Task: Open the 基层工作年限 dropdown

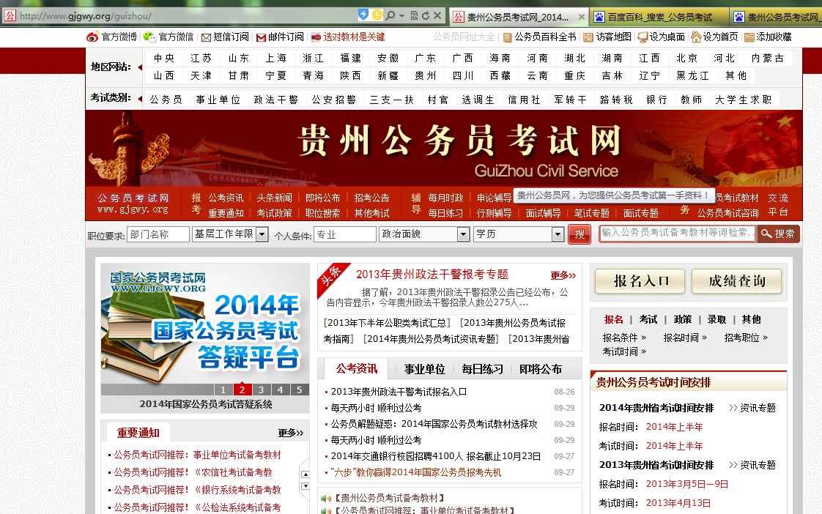Action: pyautogui.click(x=262, y=234)
